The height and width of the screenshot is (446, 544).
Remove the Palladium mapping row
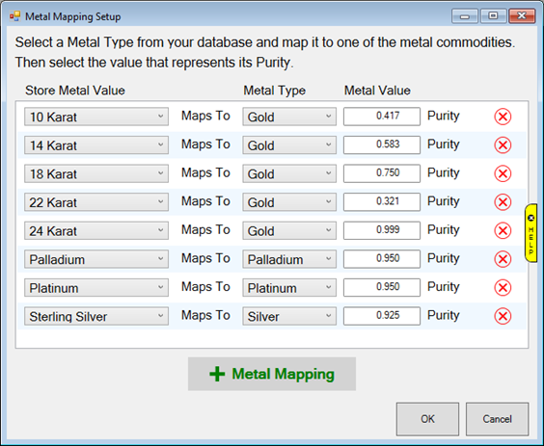tap(503, 259)
